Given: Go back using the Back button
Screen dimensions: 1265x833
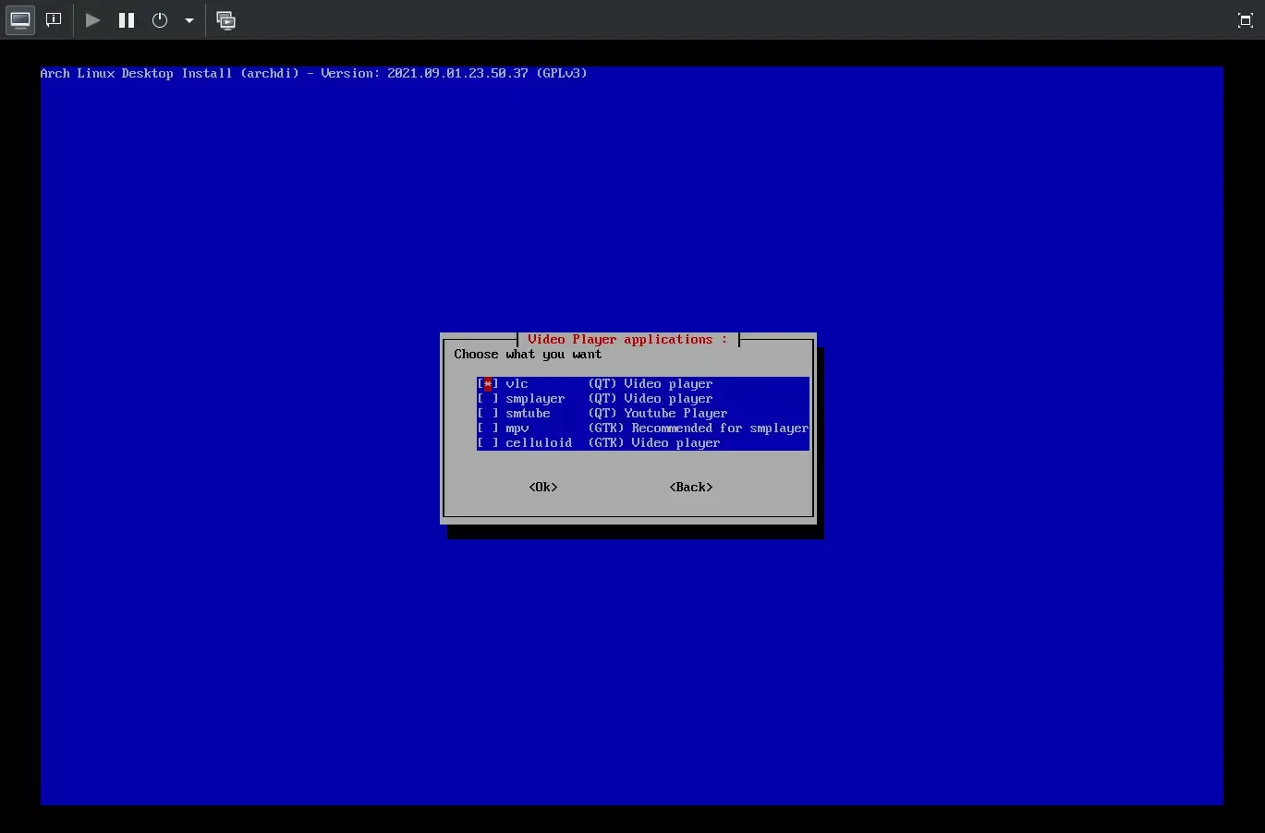Looking at the screenshot, I should pyautogui.click(x=691, y=488).
